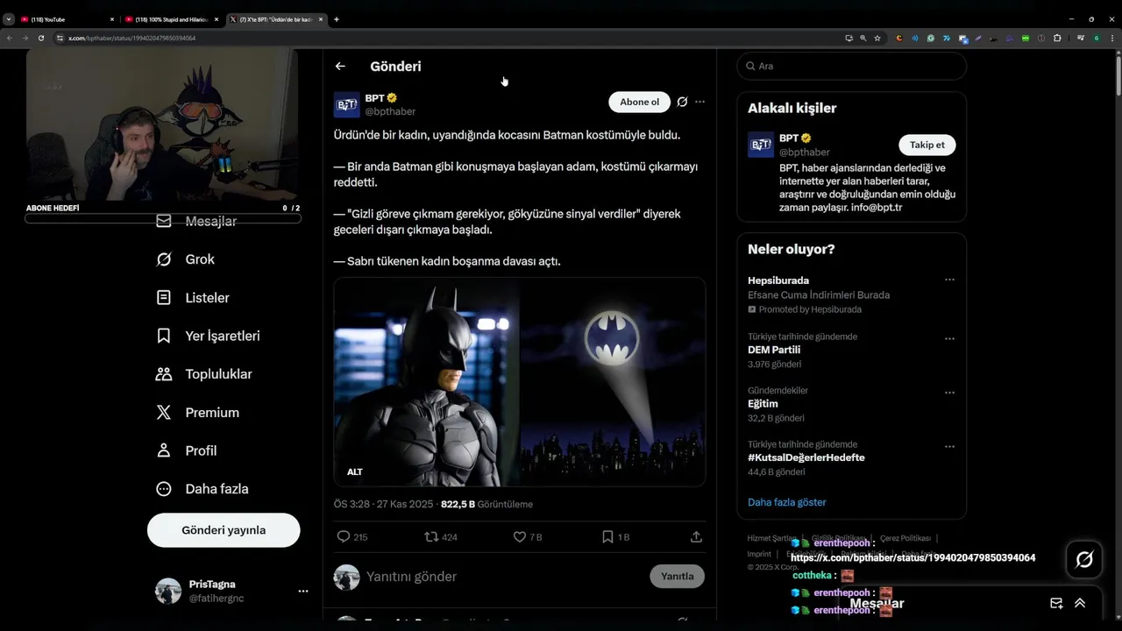
Task: Click the BPT avatar on the post
Action: click(347, 104)
